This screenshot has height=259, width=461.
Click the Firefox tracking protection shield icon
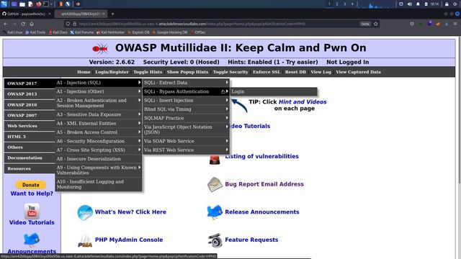coord(68,24)
